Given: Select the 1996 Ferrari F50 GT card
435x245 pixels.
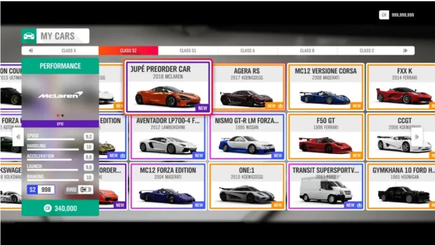Looking at the screenshot, I should pyautogui.click(x=326, y=137).
